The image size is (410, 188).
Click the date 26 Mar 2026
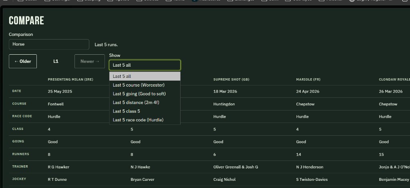[x=391, y=91]
